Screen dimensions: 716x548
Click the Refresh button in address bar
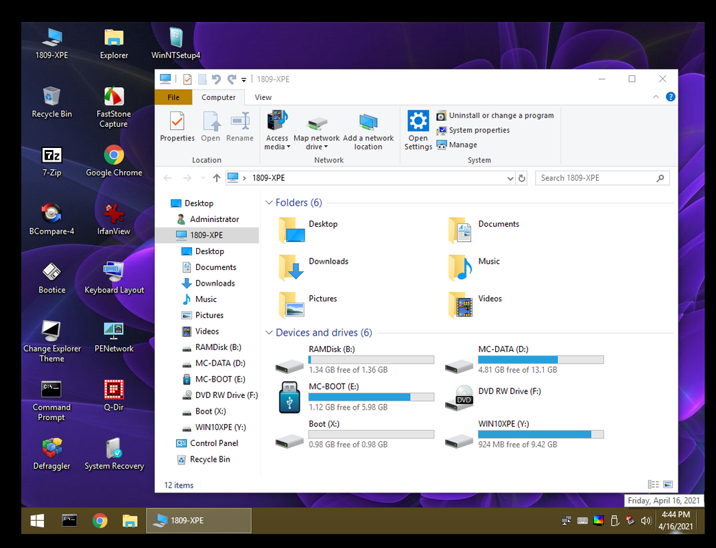click(521, 178)
